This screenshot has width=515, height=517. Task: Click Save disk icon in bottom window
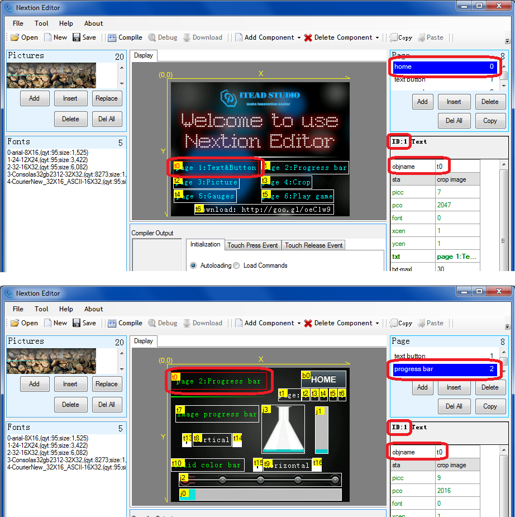pyautogui.click(x=77, y=323)
